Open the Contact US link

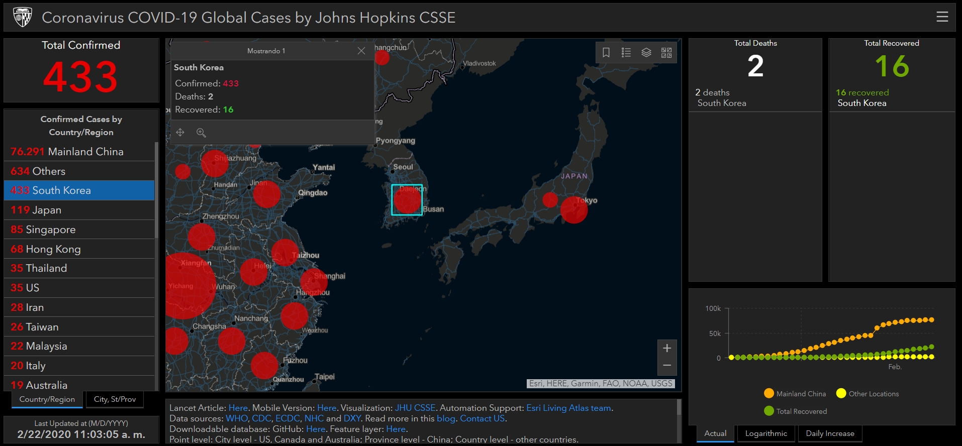(x=483, y=418)
